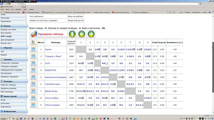The height and width of the screenshot is (120, 214).
Task: Click the page vertical scrollbar
Action: (x=213, y=67)
